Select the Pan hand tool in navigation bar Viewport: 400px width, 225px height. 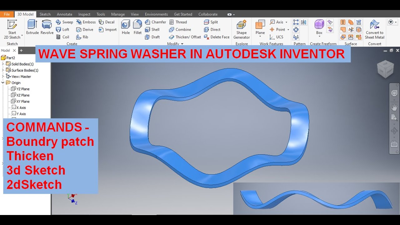394,107
